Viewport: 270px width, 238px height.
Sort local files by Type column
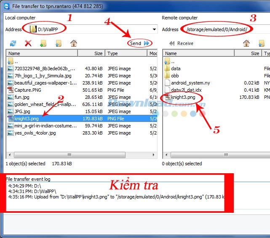tap(126, 53)
